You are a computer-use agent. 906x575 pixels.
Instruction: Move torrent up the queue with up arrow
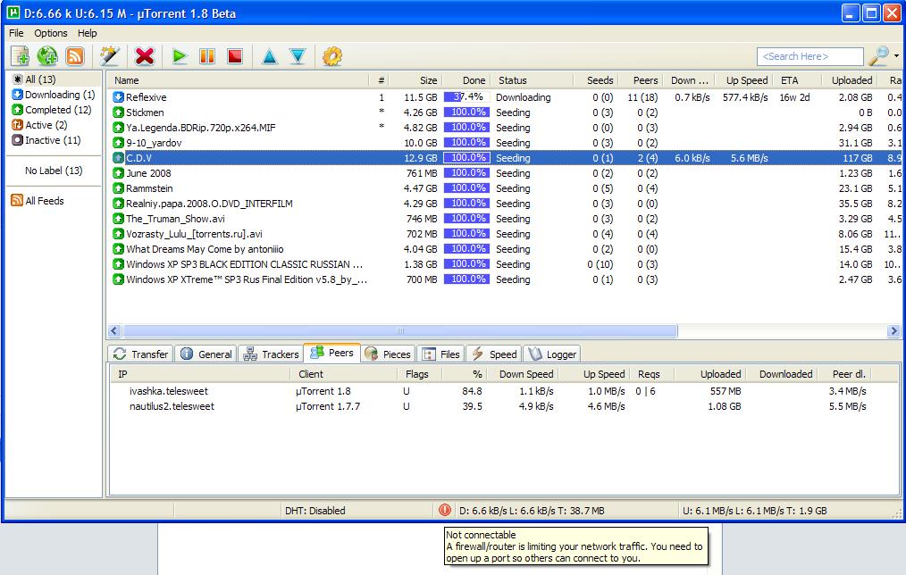point(269,56)
